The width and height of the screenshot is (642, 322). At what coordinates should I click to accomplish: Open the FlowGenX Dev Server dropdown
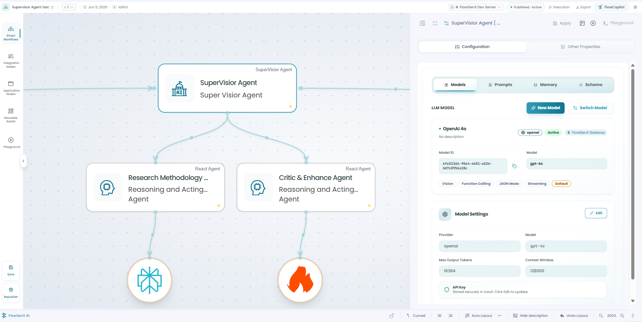(476, 7)
